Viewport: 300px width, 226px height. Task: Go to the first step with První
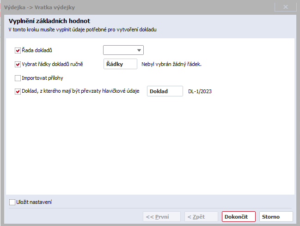(162, 217)
